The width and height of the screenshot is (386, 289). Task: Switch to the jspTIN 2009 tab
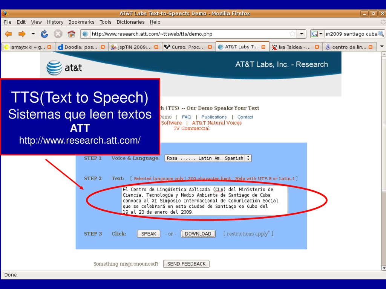click(135, 47)
